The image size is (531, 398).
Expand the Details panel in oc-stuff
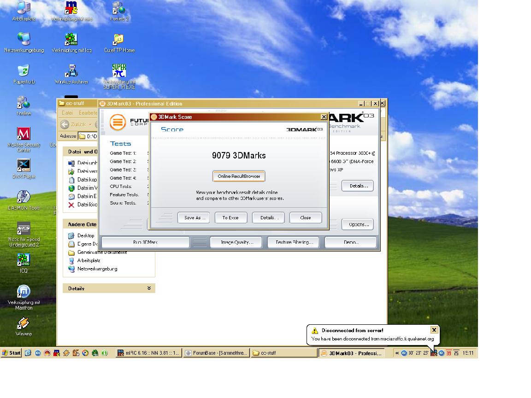tap(149, 288)
